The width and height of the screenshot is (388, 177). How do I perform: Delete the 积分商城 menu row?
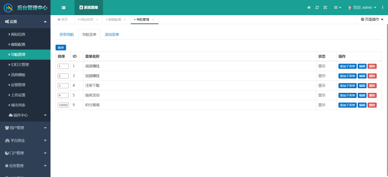[372, 105]
